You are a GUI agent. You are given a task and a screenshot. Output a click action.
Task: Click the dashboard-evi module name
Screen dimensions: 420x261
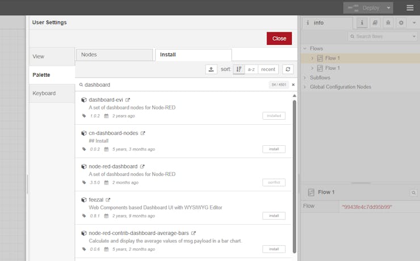coord(106,100)
